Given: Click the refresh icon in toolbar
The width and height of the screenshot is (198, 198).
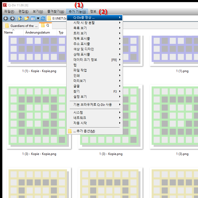Looking at the screenshot, I should (x=43, y=18).
